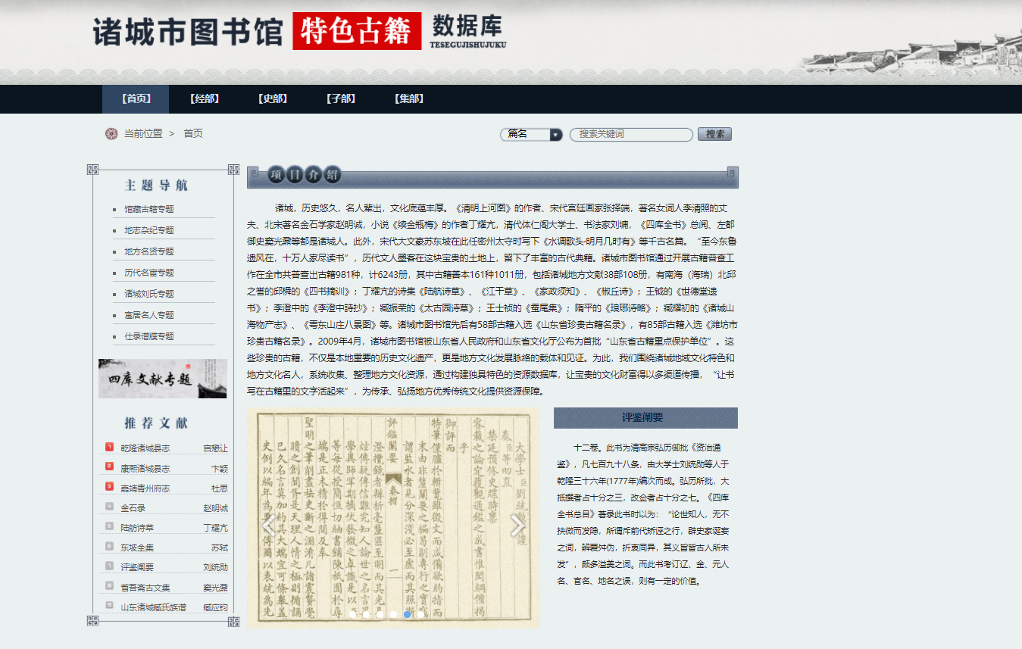
Task: Click the previous slide arrow on carousel
Action: (x=269, y=526)
